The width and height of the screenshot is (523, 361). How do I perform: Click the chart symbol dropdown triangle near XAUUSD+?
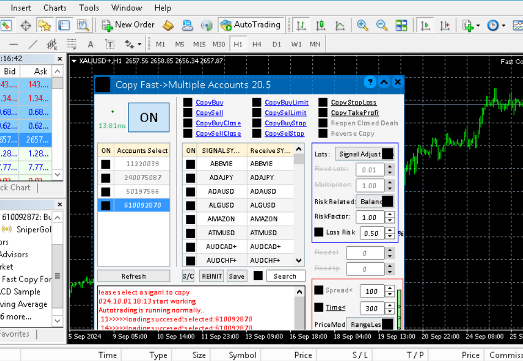coord(74,61)
